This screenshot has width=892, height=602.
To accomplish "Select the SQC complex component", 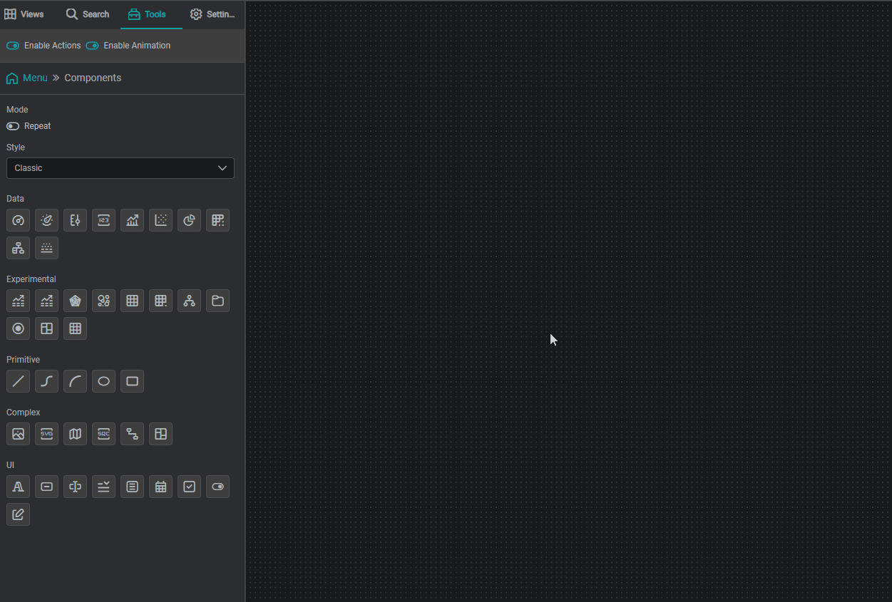I will (x=104, y=434).
